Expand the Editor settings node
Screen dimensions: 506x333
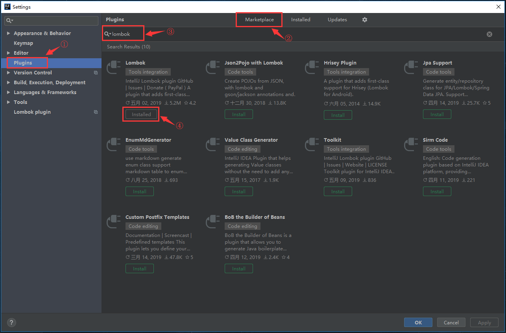[9, 53]
